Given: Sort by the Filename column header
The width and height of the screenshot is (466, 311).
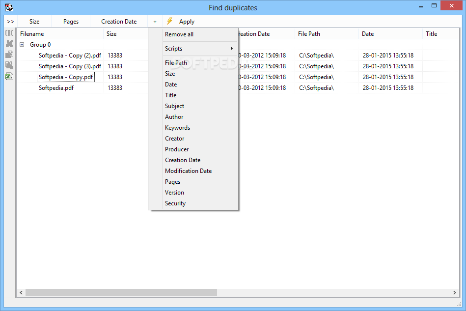Looking at the screenshot, I should tap(60, 34).
